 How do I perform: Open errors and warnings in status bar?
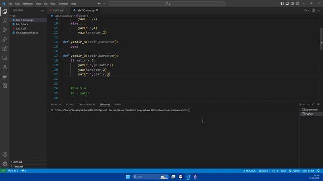pos(13,171)
